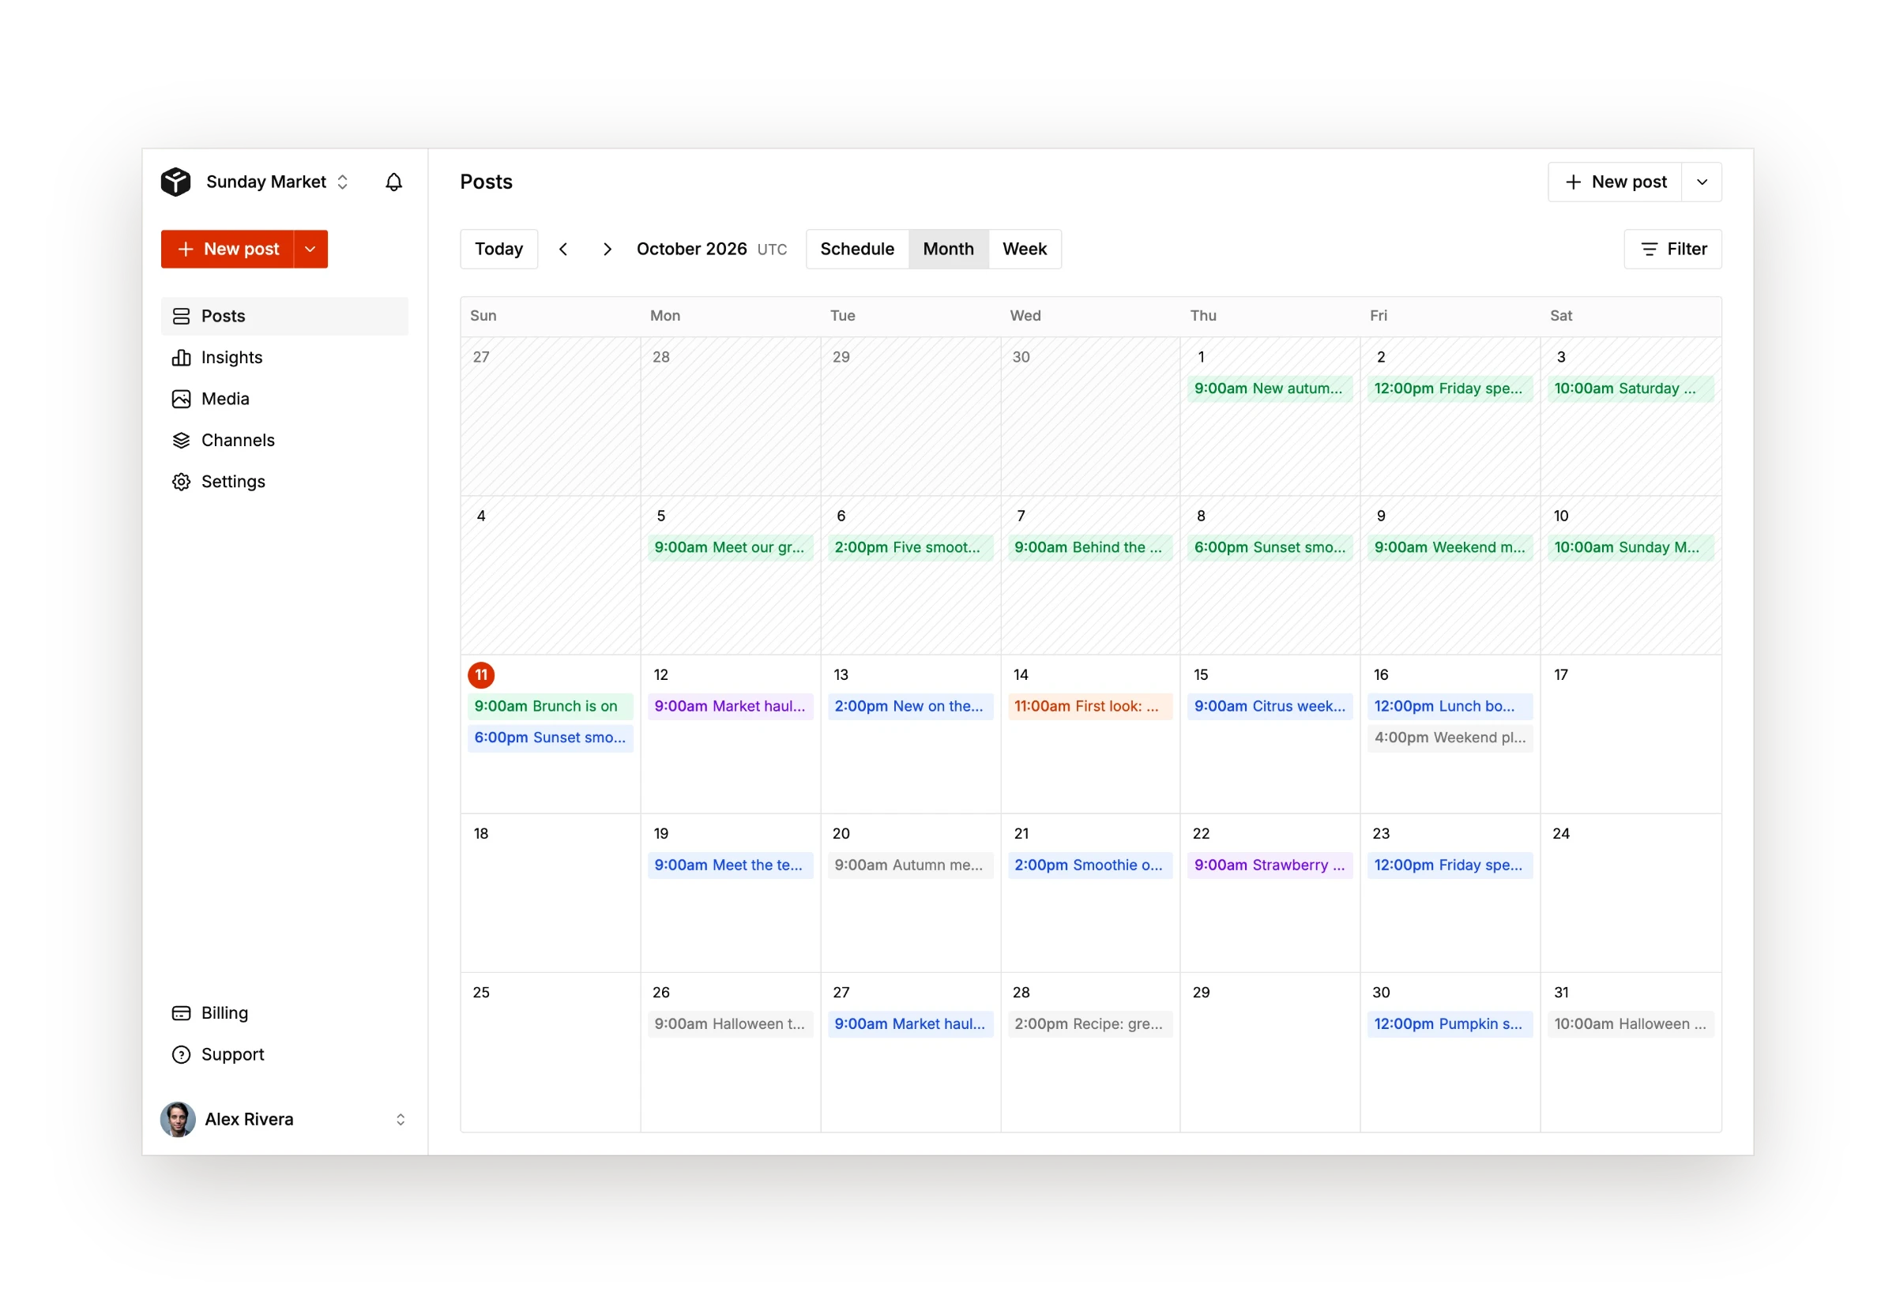Open 11:00am First look post

tap(1090, 706)
